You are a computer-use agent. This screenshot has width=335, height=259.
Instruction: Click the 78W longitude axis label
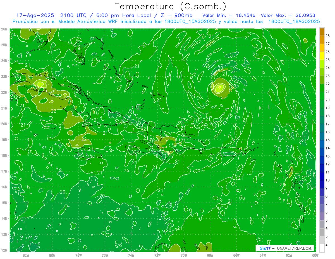tap(78, 255)
